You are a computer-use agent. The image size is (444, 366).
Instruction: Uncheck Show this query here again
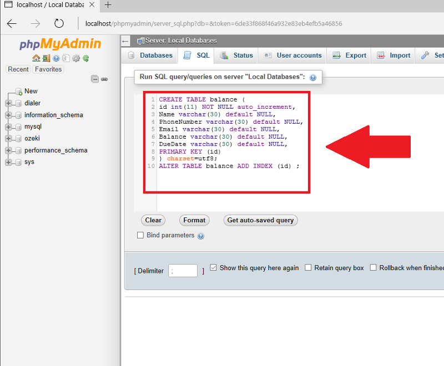[213, 267]
